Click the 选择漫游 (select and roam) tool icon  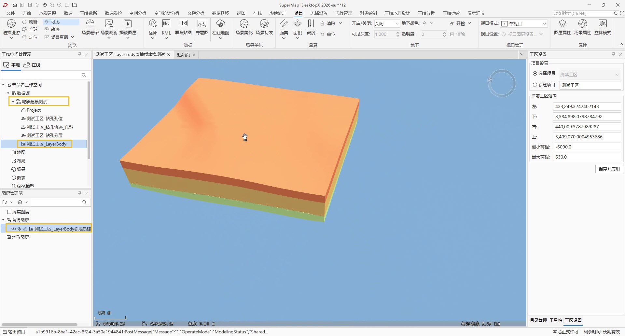click(x=11, y=24)
